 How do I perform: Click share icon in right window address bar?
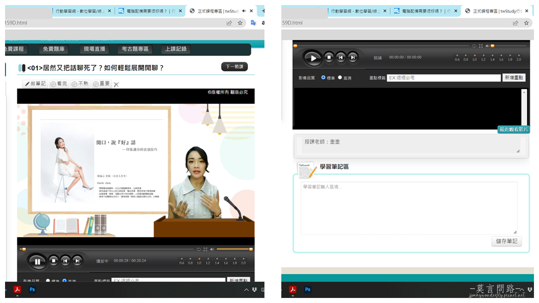coord(515,23)
